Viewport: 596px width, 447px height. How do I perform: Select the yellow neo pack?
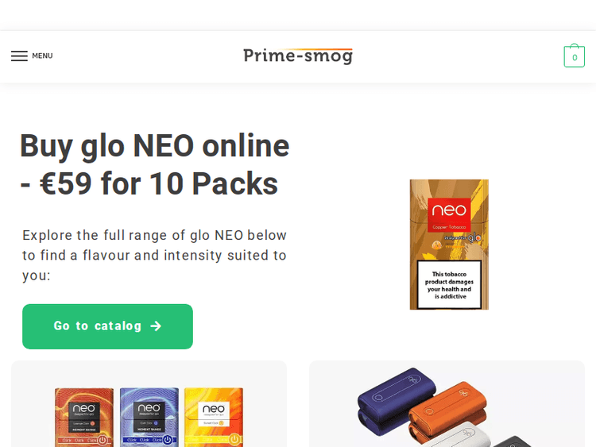[214, 417]
